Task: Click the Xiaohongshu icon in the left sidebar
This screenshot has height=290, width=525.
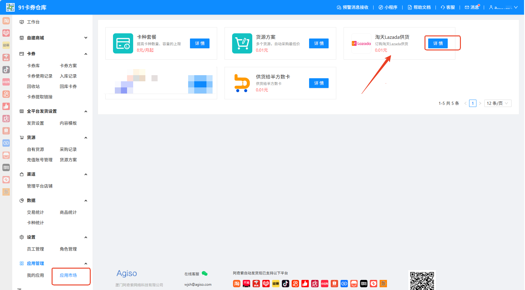Action: (x=6, y=82)
